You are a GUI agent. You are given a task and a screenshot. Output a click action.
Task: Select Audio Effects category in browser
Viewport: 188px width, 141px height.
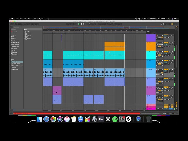16,43
